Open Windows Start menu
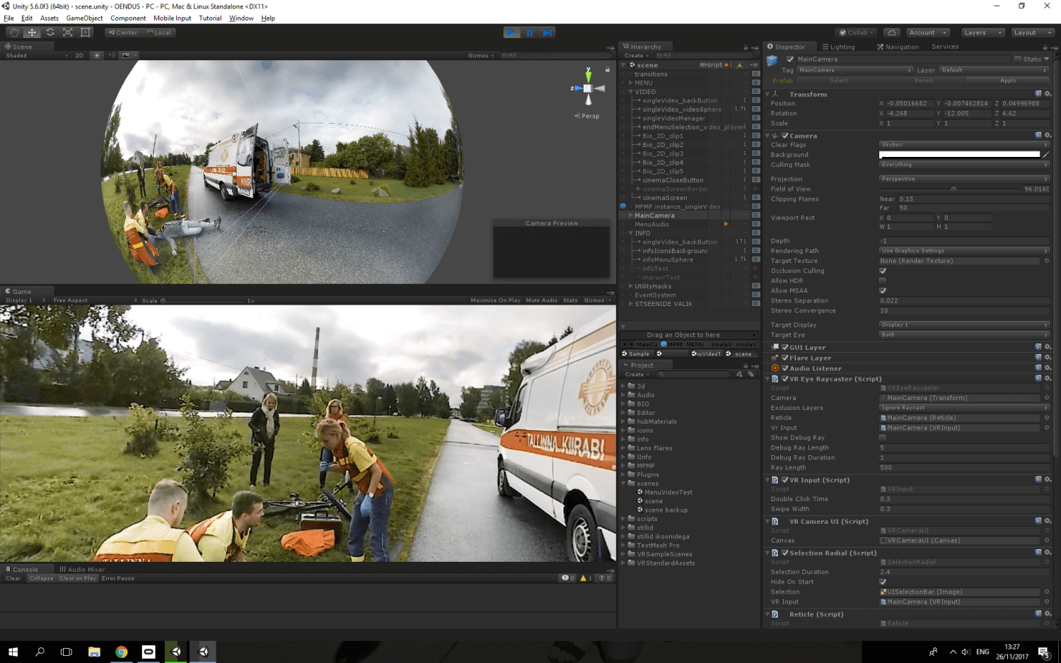Screen dimensions: 1061x663 click(13, 652)
